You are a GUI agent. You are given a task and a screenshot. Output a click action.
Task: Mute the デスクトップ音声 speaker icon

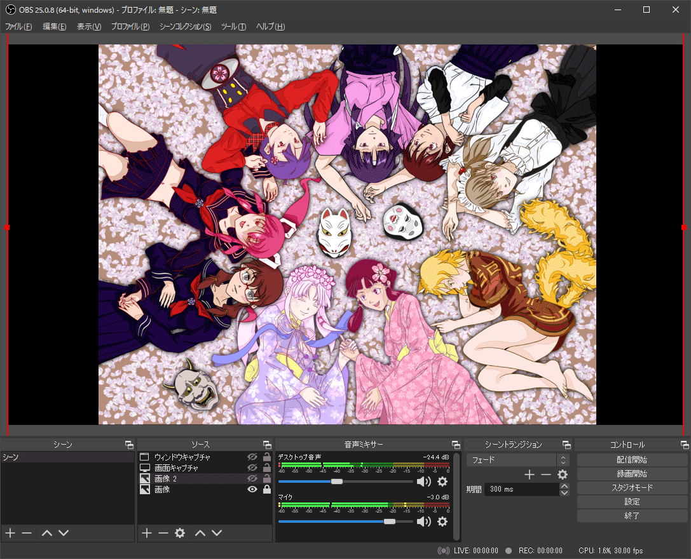coord(423,482)
